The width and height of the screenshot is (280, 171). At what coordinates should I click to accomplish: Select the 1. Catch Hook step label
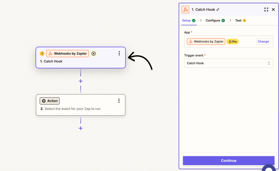(x=51, y=61)
